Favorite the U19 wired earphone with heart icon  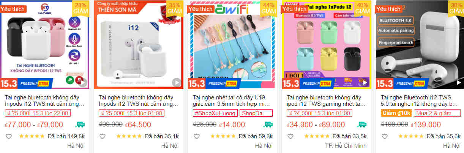pyautogui.click(x=196, y=136)
